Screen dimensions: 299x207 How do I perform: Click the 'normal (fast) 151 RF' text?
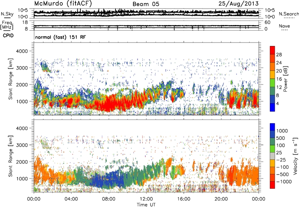point(61,37)
